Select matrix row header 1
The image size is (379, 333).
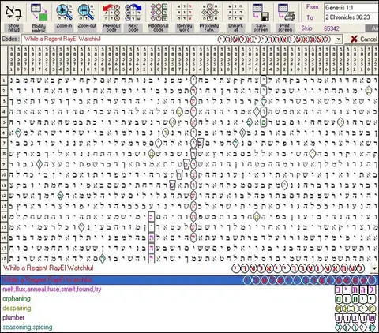pos(4,80)
